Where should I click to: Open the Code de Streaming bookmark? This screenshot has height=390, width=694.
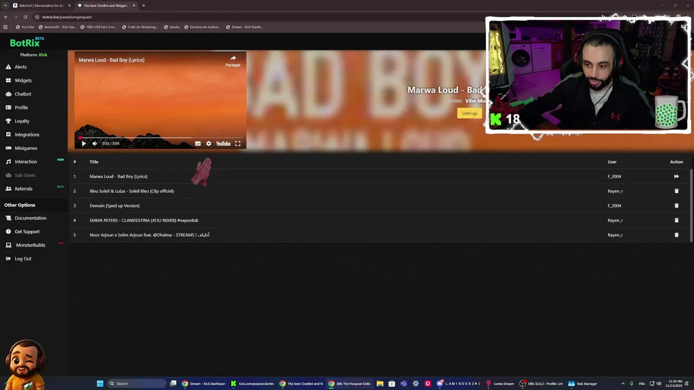tap(140, 27)
